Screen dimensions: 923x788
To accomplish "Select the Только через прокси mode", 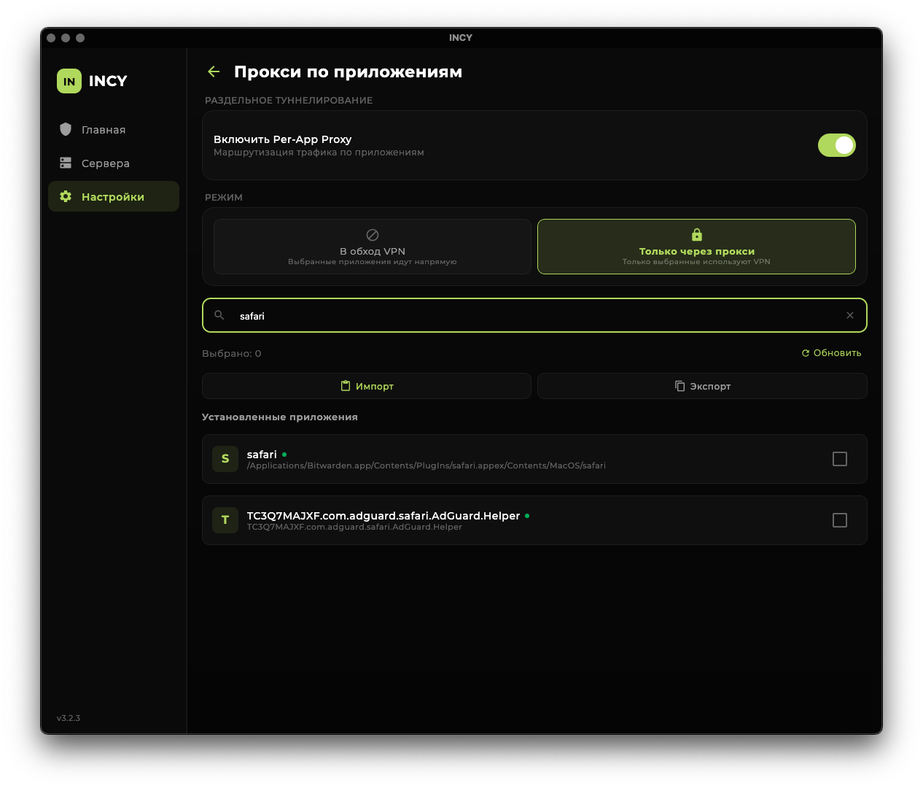I will [x=696, y=247].
